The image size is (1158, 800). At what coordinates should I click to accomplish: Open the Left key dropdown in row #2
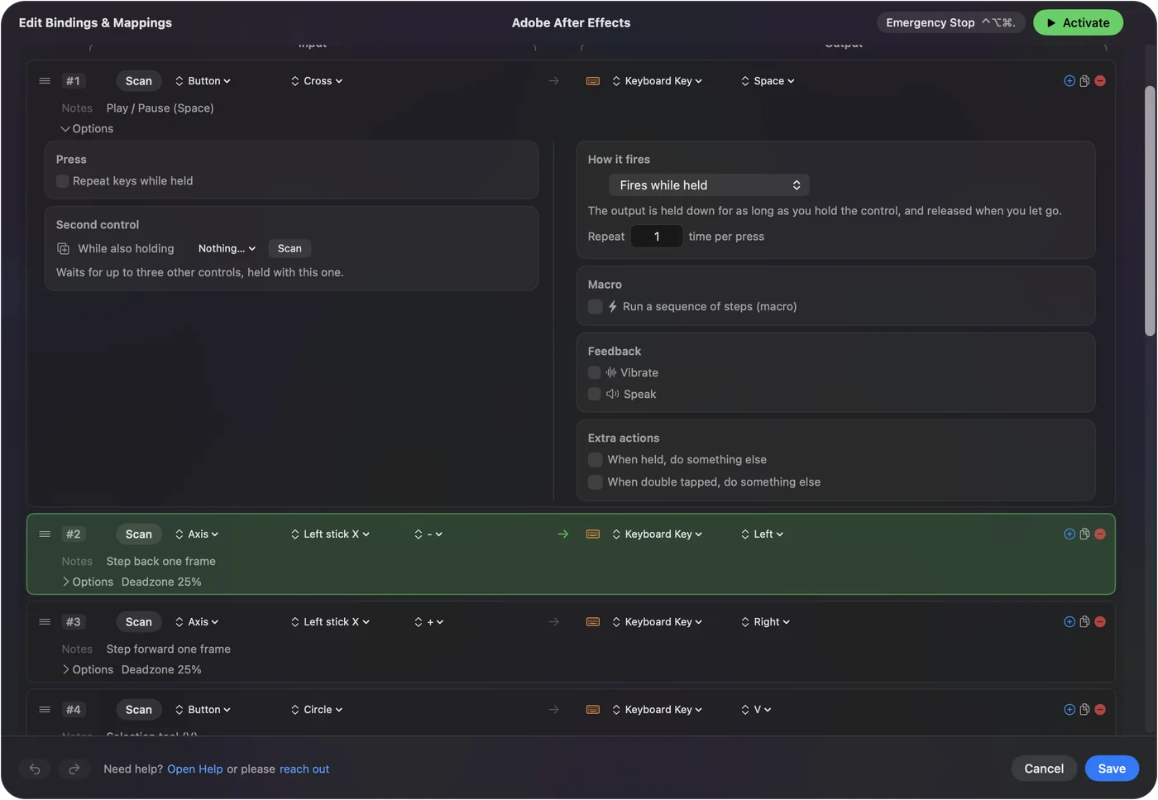762,534
